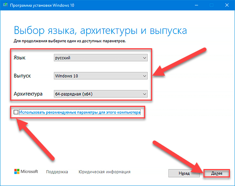
Task: Click the Microsoft logo
Action: pos(26,171)
